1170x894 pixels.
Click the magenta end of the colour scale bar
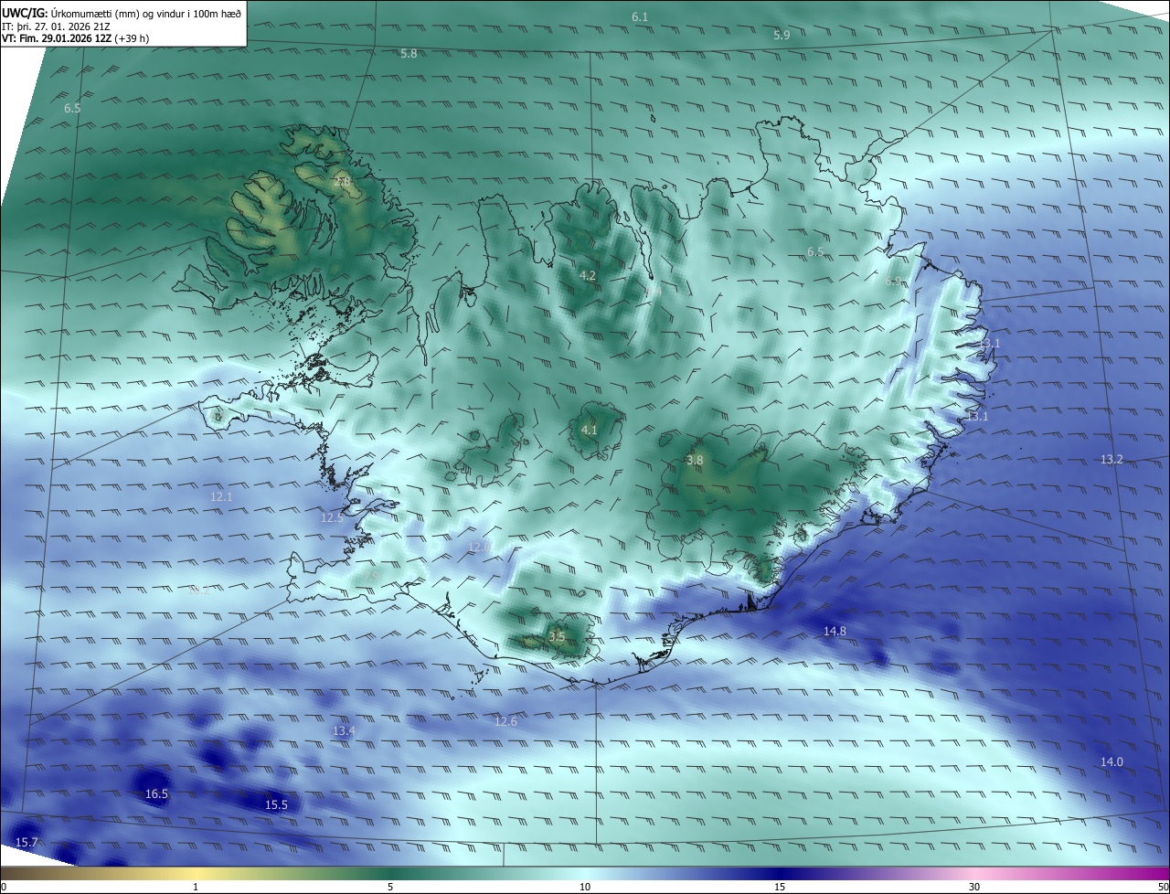1161,874
